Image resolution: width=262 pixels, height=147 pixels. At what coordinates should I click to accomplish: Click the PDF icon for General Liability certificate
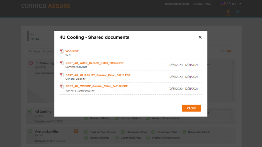click(x=61, y=75)
